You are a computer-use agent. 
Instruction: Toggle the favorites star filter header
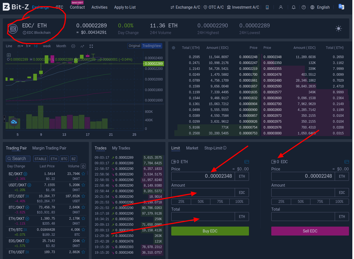[83, 166]
